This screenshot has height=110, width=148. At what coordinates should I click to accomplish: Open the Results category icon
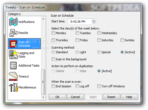tap(13, 33)
